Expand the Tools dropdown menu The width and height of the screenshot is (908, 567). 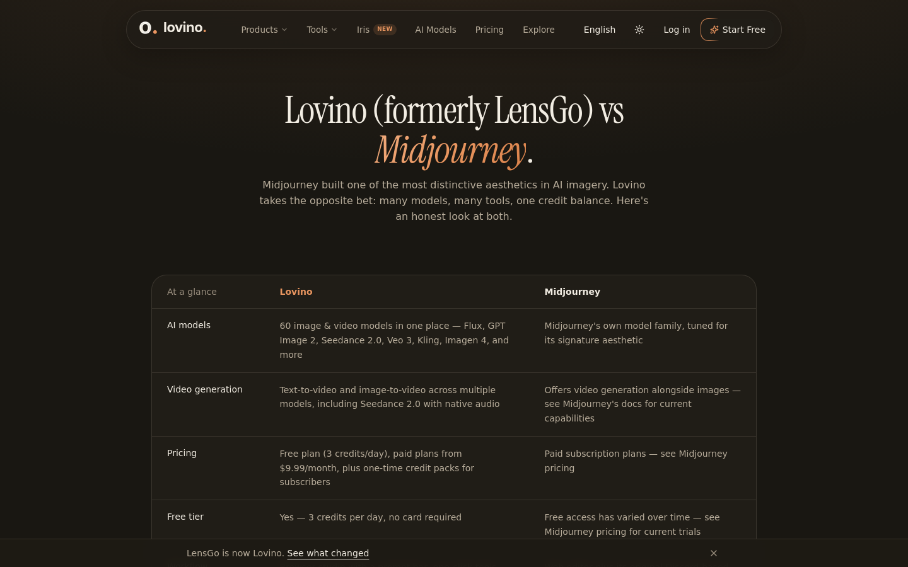(322, 30)
